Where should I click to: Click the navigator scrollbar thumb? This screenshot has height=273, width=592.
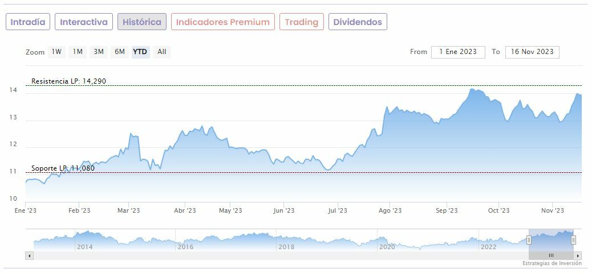(x=551, y=256)
